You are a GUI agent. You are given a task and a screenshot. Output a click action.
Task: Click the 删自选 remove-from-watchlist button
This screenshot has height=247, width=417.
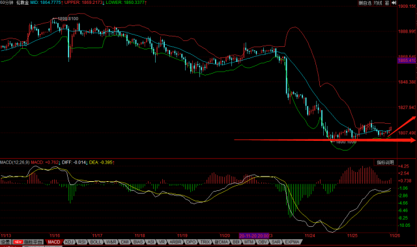click(x=365, y=3)
